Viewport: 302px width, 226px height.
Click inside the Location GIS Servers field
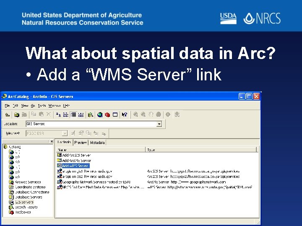(x=91, y=124)
